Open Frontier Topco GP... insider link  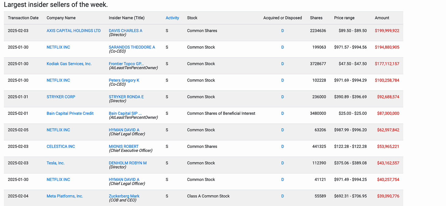126,64
